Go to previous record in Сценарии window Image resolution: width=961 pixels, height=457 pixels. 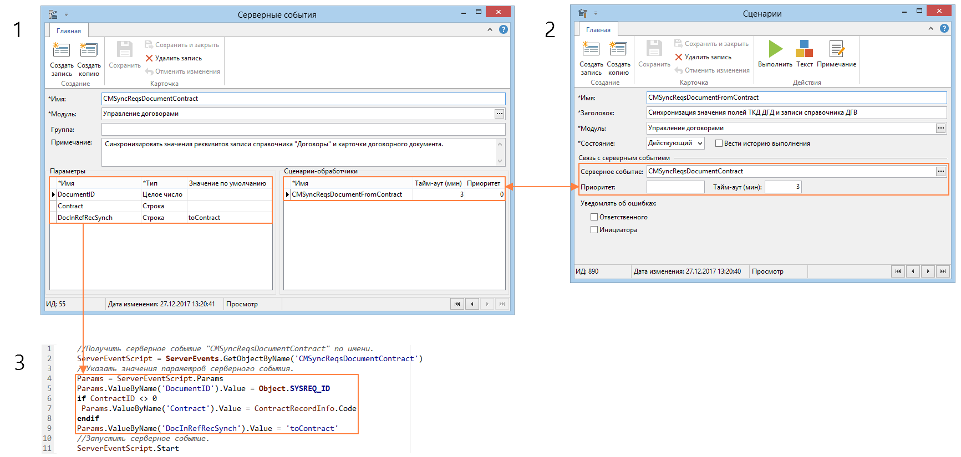913,271
